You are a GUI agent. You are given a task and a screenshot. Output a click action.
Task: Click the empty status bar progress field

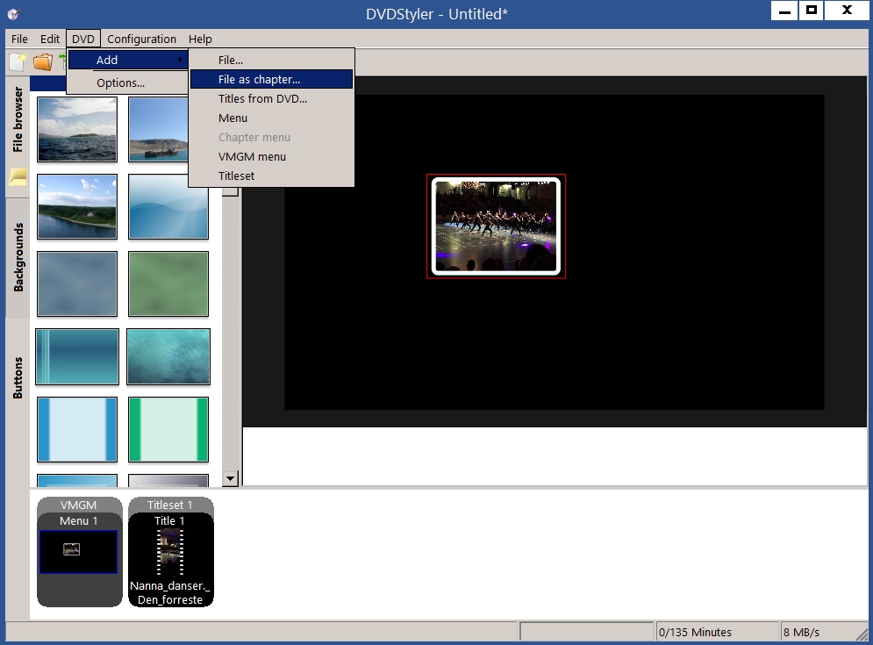pos(586,632)
